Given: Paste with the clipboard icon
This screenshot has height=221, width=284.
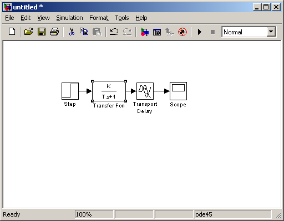Looking at the screenshot, I should pos(97,32).
